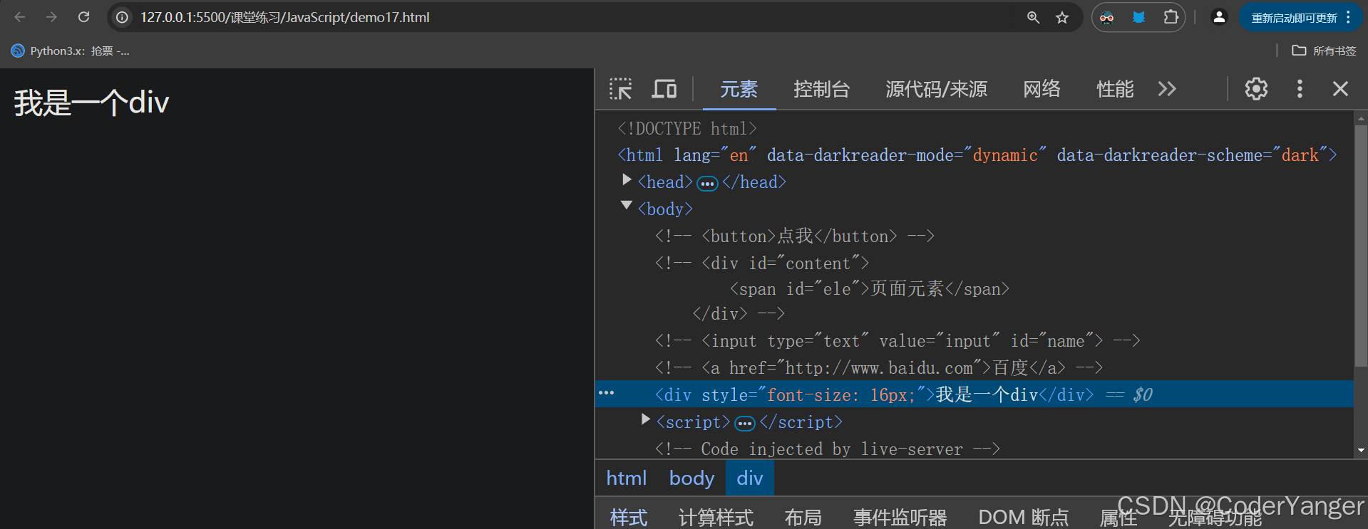Show more DevTools tabs chevron

(x=1167, y=89)
